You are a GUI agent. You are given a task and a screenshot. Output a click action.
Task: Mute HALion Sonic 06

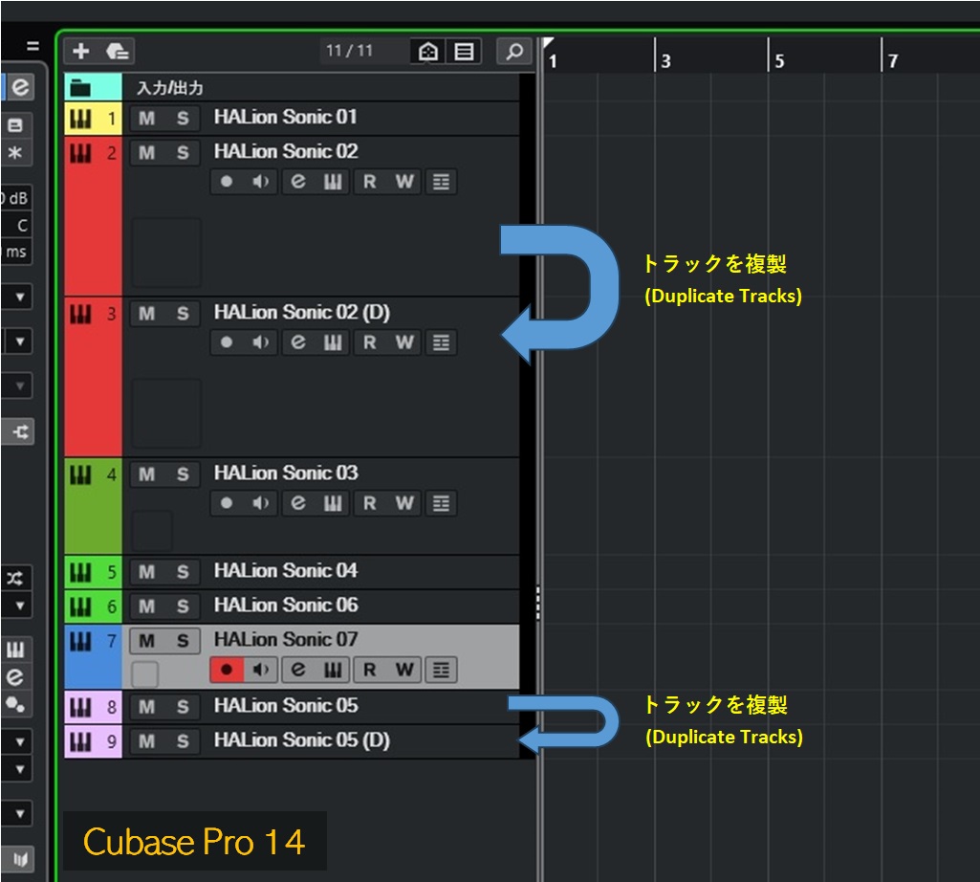(147, 606)
